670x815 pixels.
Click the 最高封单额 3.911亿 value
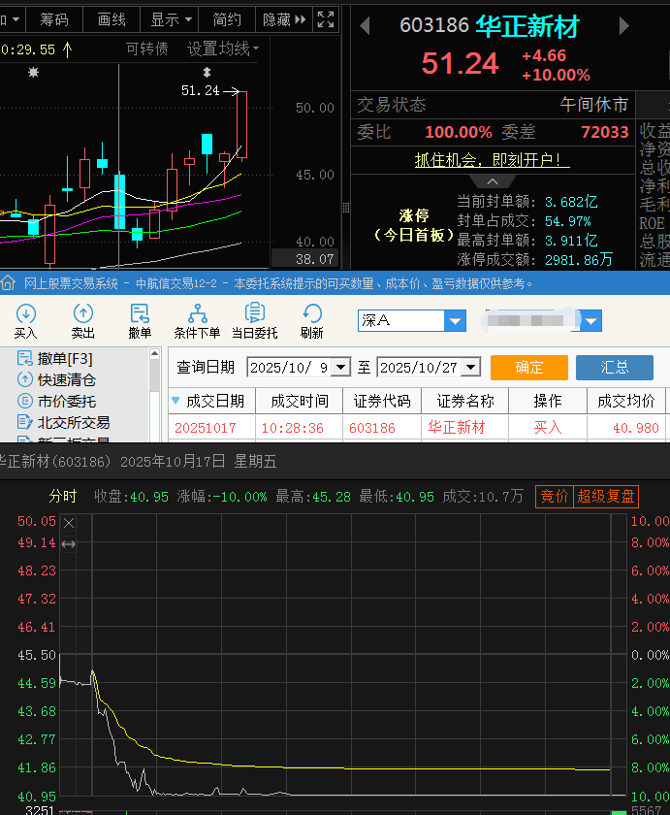(571, 241)
